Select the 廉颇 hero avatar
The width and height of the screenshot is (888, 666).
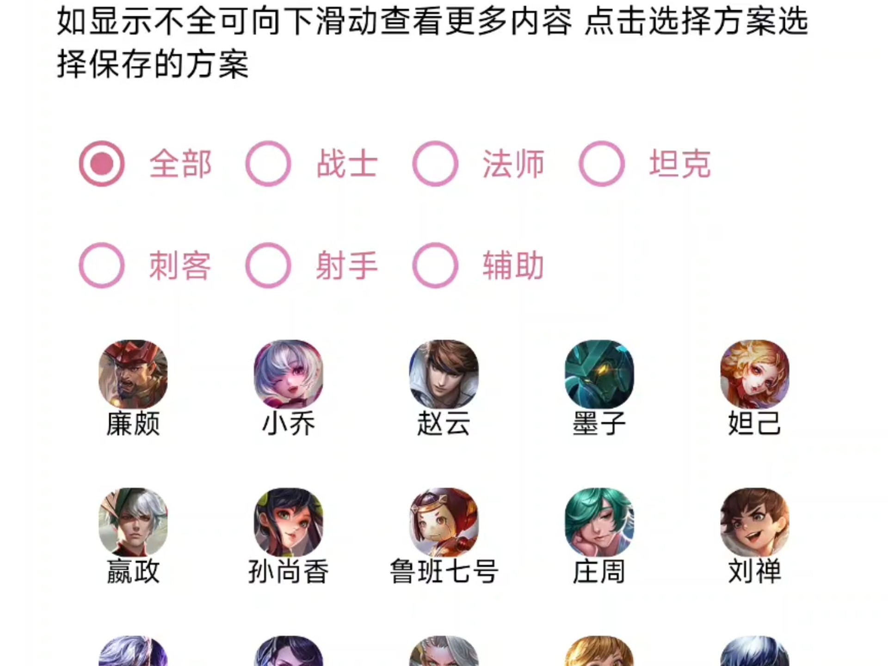point(133,374)
